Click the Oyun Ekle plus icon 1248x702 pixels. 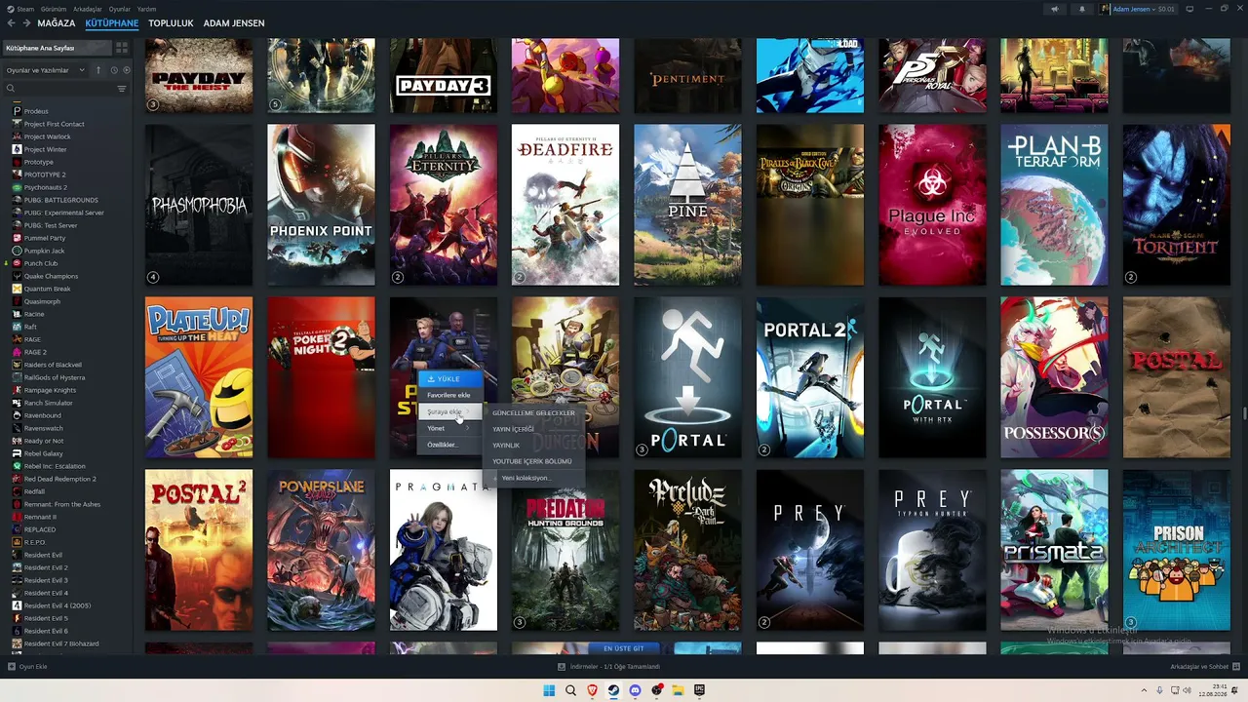click(12, 667)
